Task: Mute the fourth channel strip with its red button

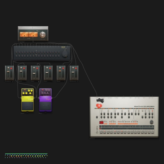Action: (50, 68)
